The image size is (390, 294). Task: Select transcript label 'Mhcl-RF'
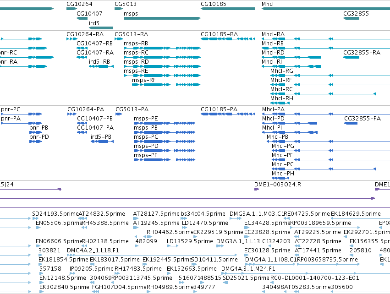pyautogui.click(x=281, y=80)
